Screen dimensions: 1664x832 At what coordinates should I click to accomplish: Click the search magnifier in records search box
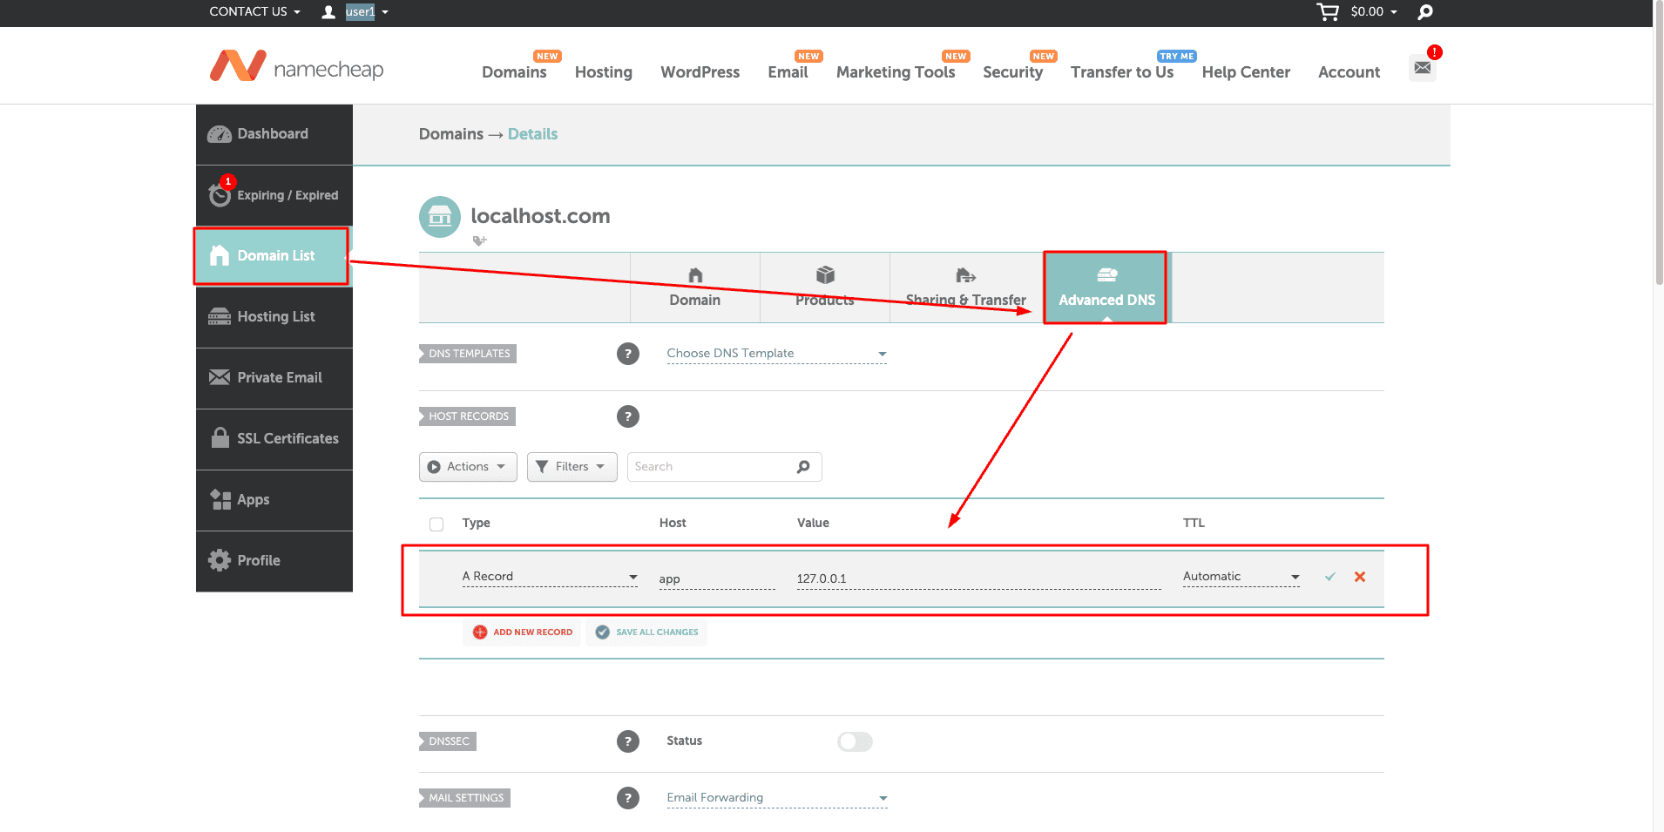[x=803, y=467]
